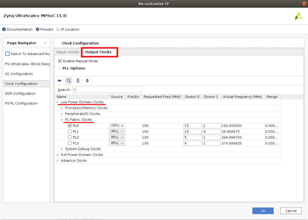Viewport: 308px width, 220px height.
Task: Open Documentation info icon
Action: coord(4,29)
